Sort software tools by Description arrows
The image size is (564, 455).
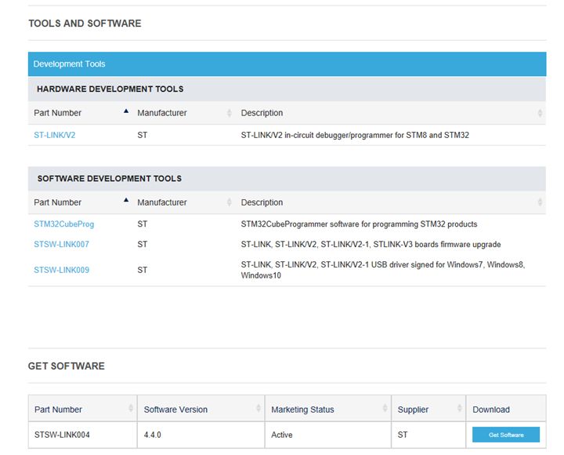(x=540, y=202)
